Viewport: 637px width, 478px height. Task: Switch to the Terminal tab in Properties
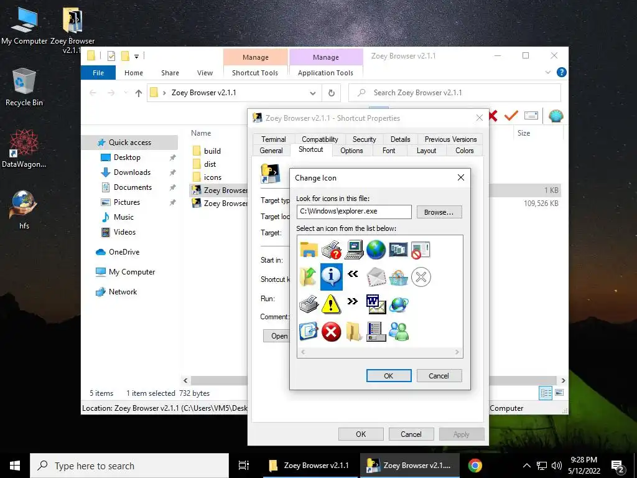pos(274,139)
